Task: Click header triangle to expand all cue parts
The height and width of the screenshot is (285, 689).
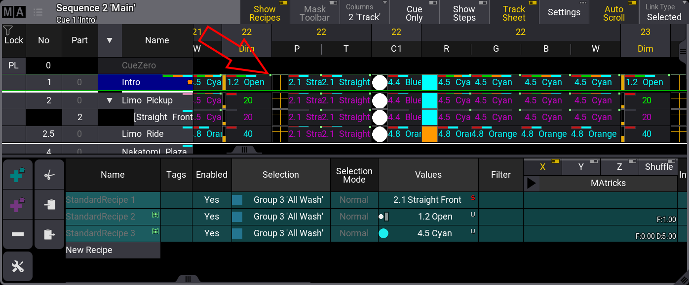Action: 110,40
